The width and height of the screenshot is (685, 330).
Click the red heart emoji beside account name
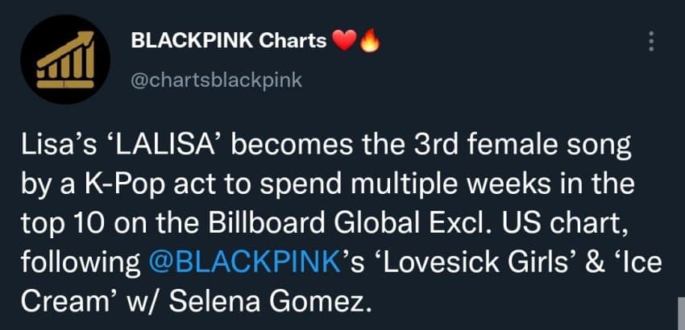click(345, 42)
